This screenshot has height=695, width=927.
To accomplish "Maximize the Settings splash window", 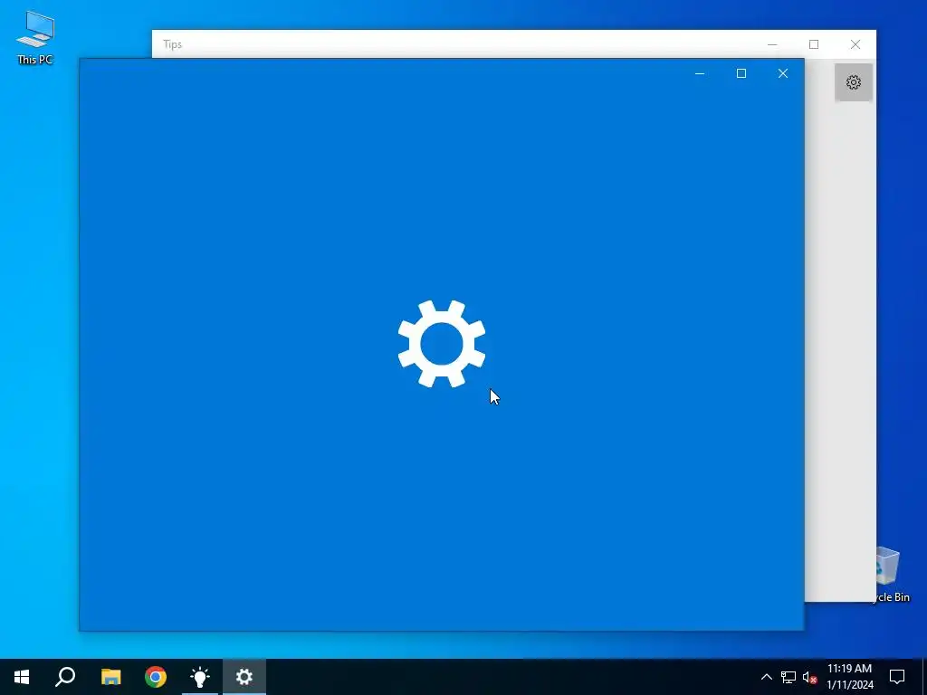I will pos(741,73).
